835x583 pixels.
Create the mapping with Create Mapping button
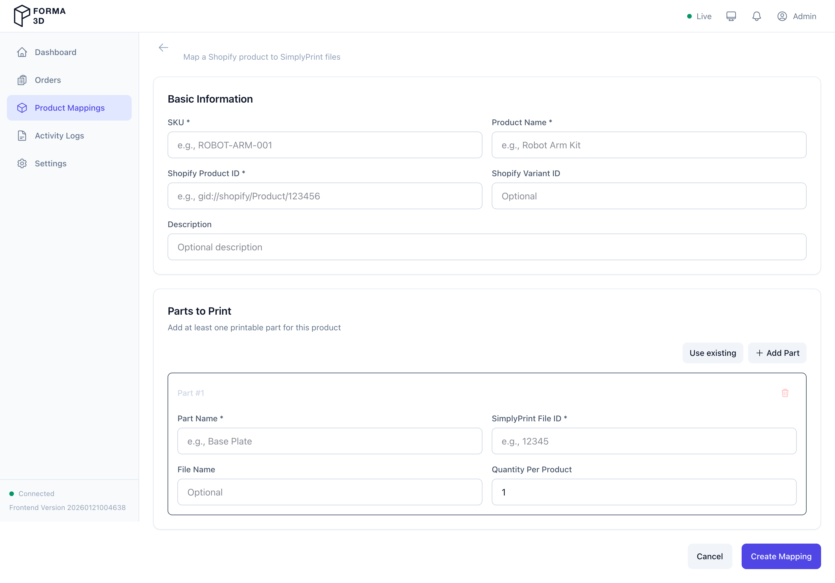tap(781, 556)
